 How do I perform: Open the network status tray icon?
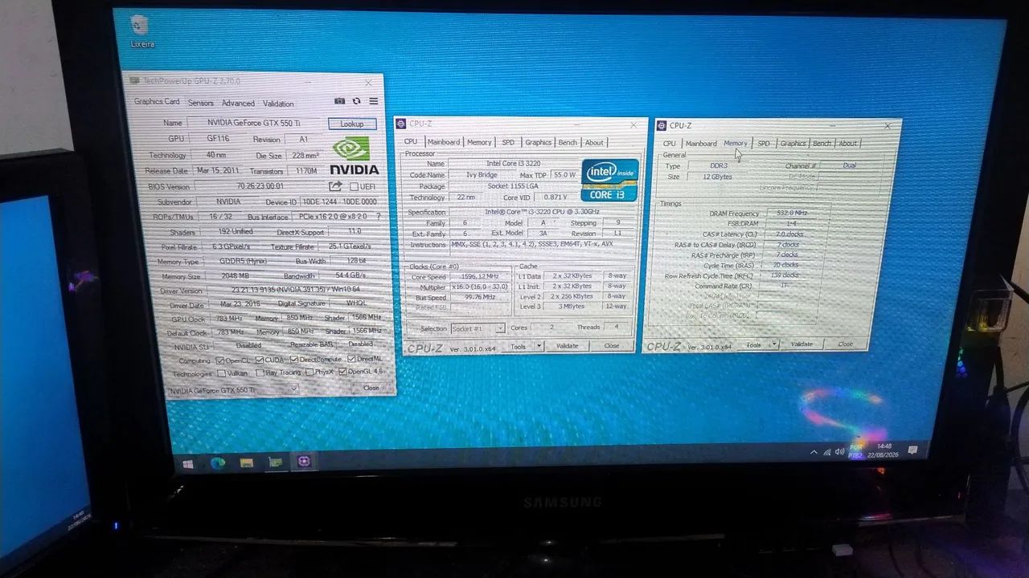point(827,452)
